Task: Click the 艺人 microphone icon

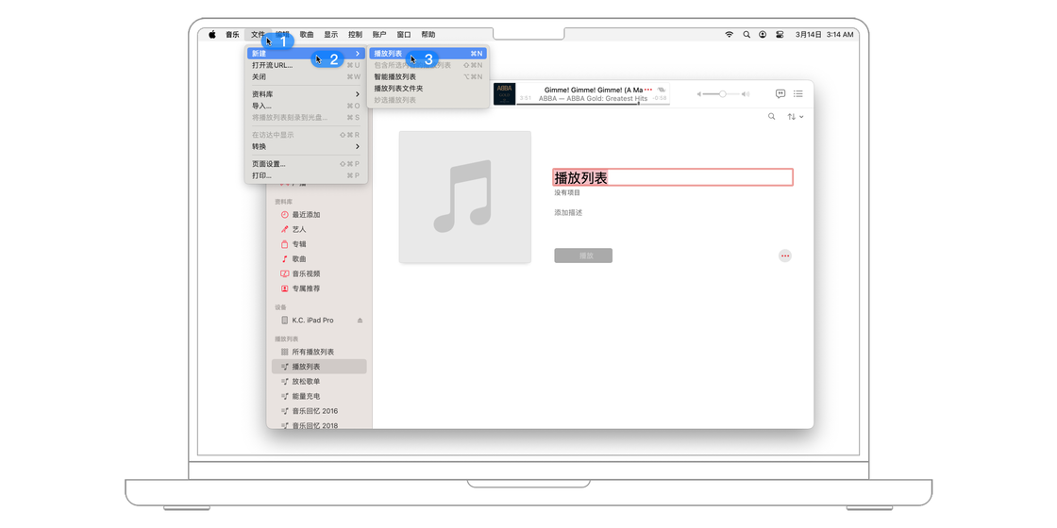Action: coord(284,230)
